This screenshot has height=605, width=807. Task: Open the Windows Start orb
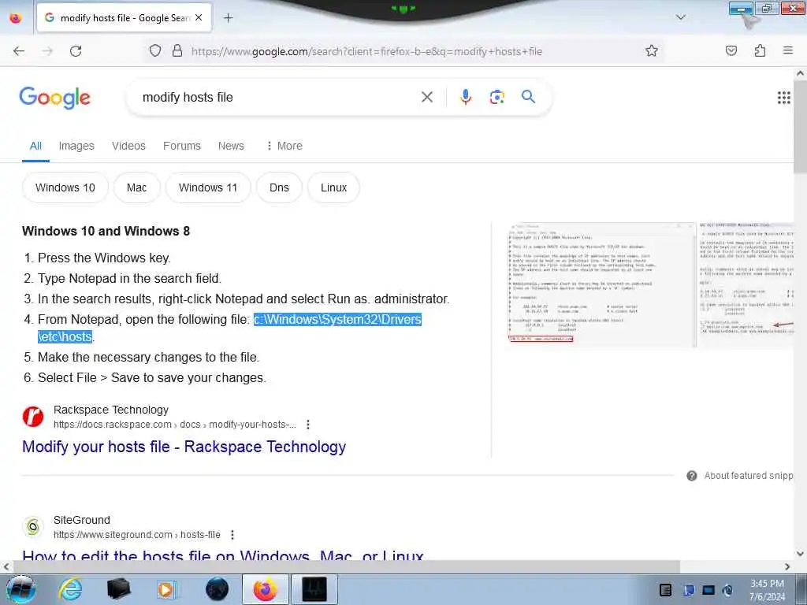click(20, 589)
